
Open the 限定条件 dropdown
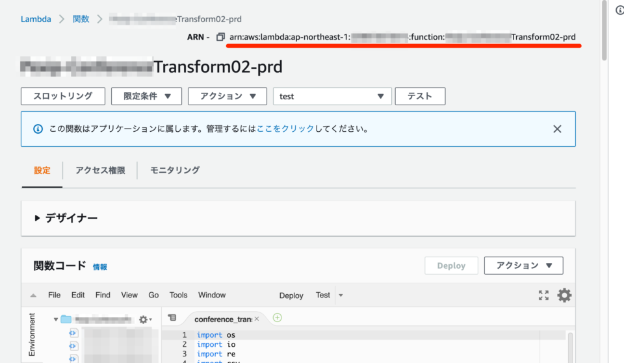click(146, 96)
